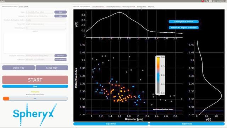Select the Particle Distribution tab
Image resolution: width=227 pixels, height=128 pixels.
click(81, 6)
